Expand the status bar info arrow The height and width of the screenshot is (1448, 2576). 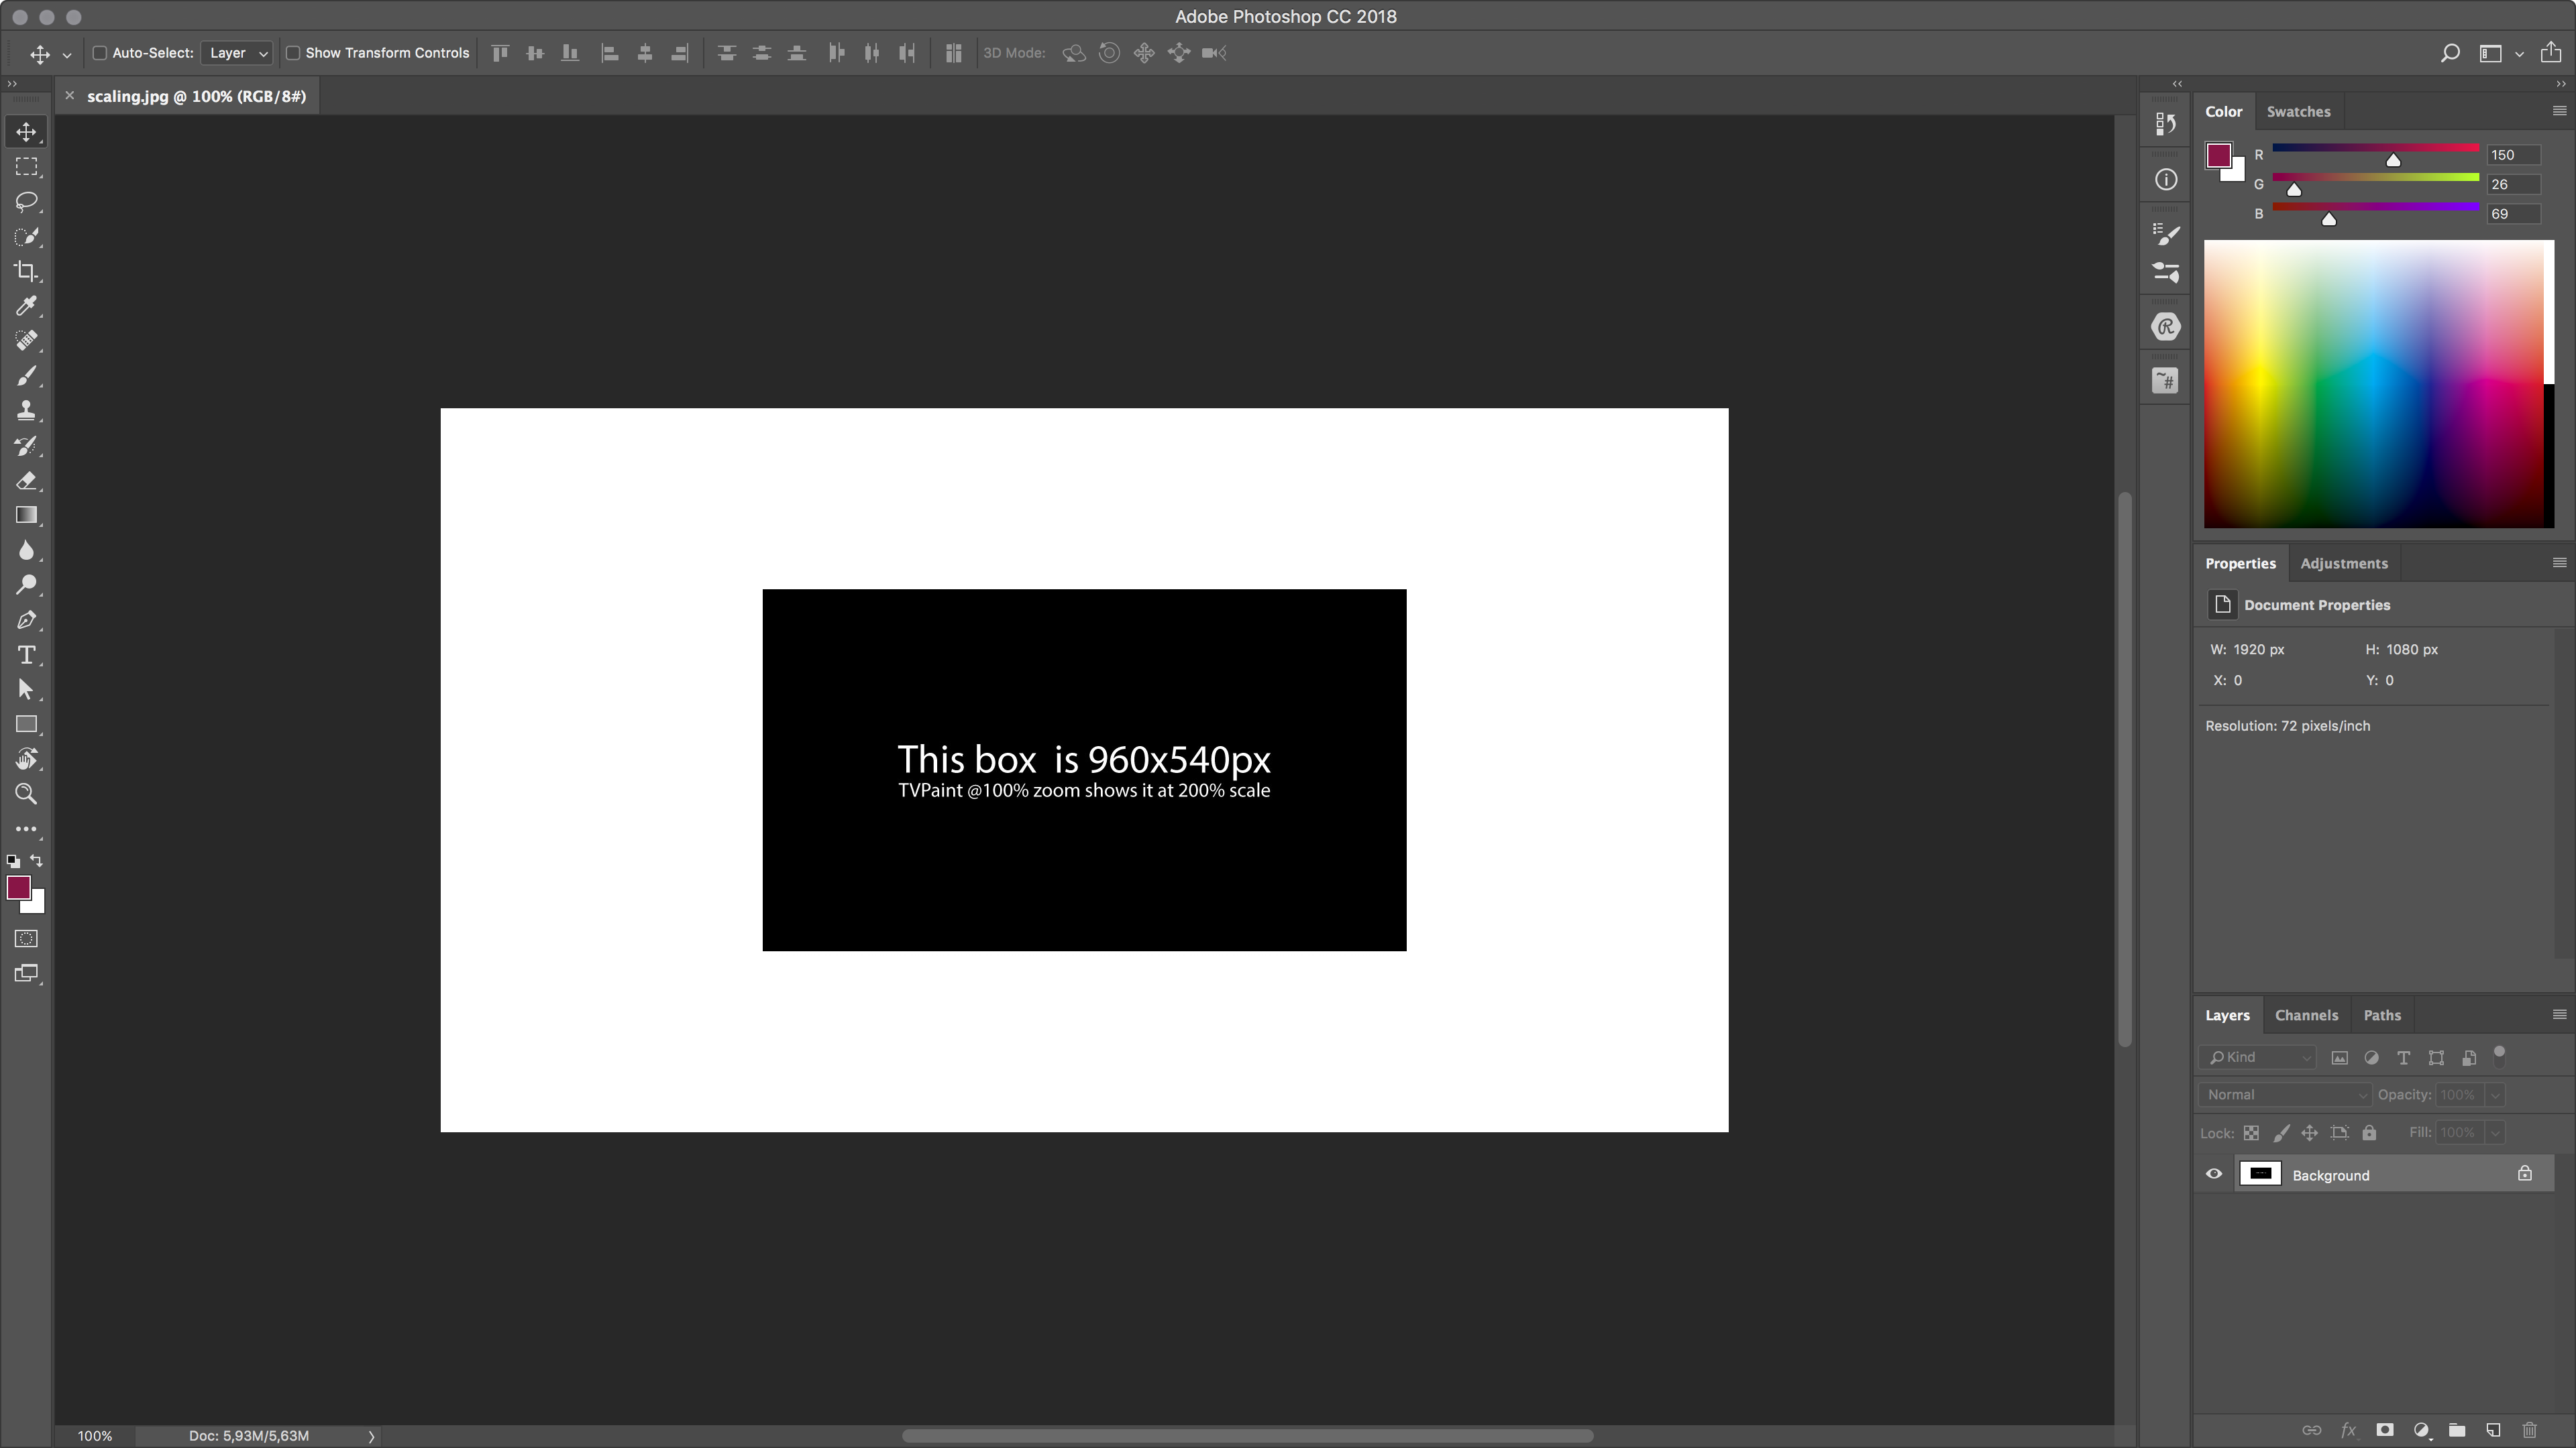coord(371,1436)
